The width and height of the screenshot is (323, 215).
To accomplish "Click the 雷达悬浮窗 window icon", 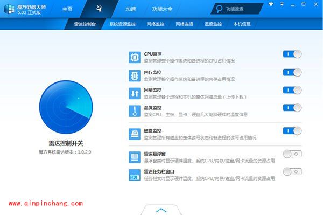I will coord(135,157).
